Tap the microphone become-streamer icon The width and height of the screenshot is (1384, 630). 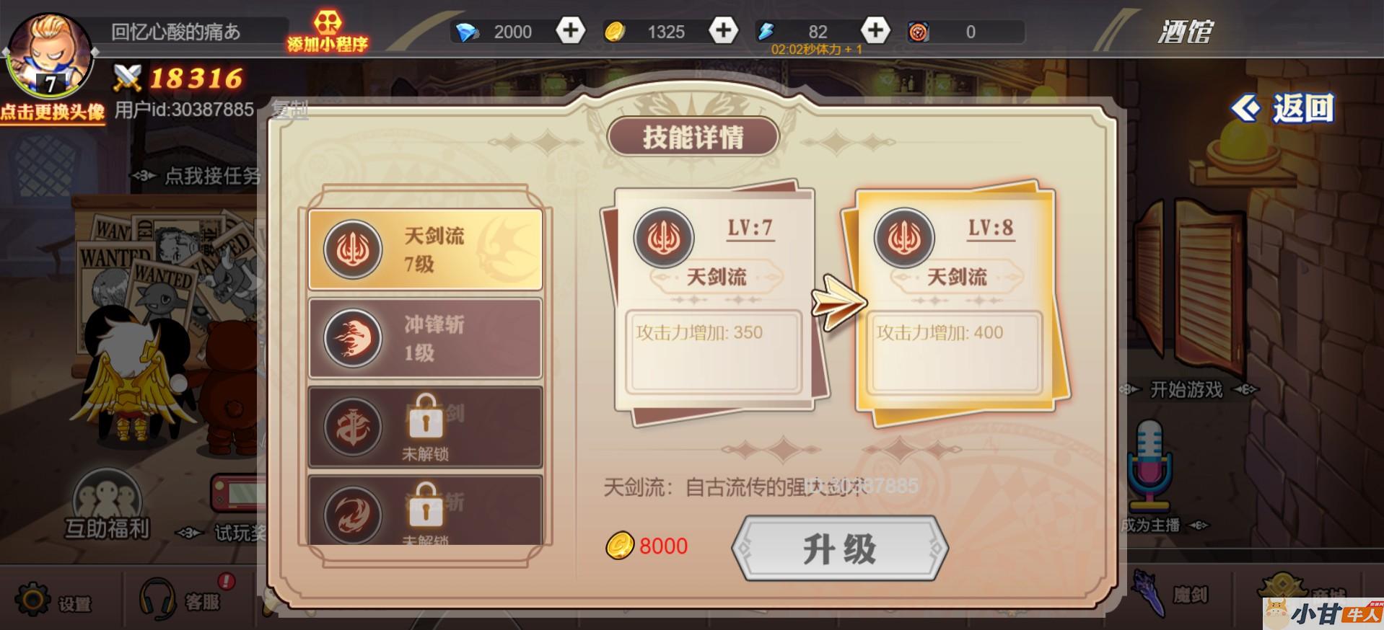tap(1149, 466)
